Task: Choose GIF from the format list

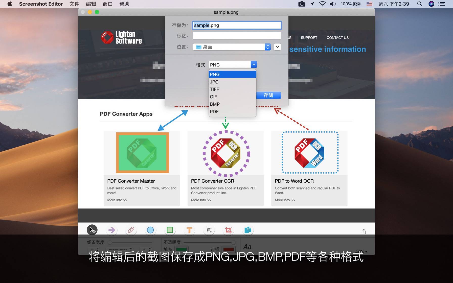Action: 232,97
